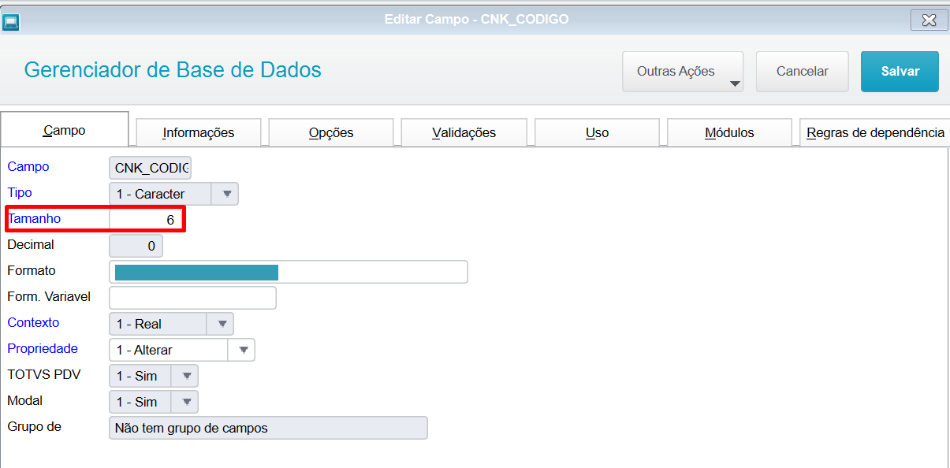This screenshot has width=950, height=468.
Task: Expand the Tipo dropdown arrow
Action: tap(225, 194)
